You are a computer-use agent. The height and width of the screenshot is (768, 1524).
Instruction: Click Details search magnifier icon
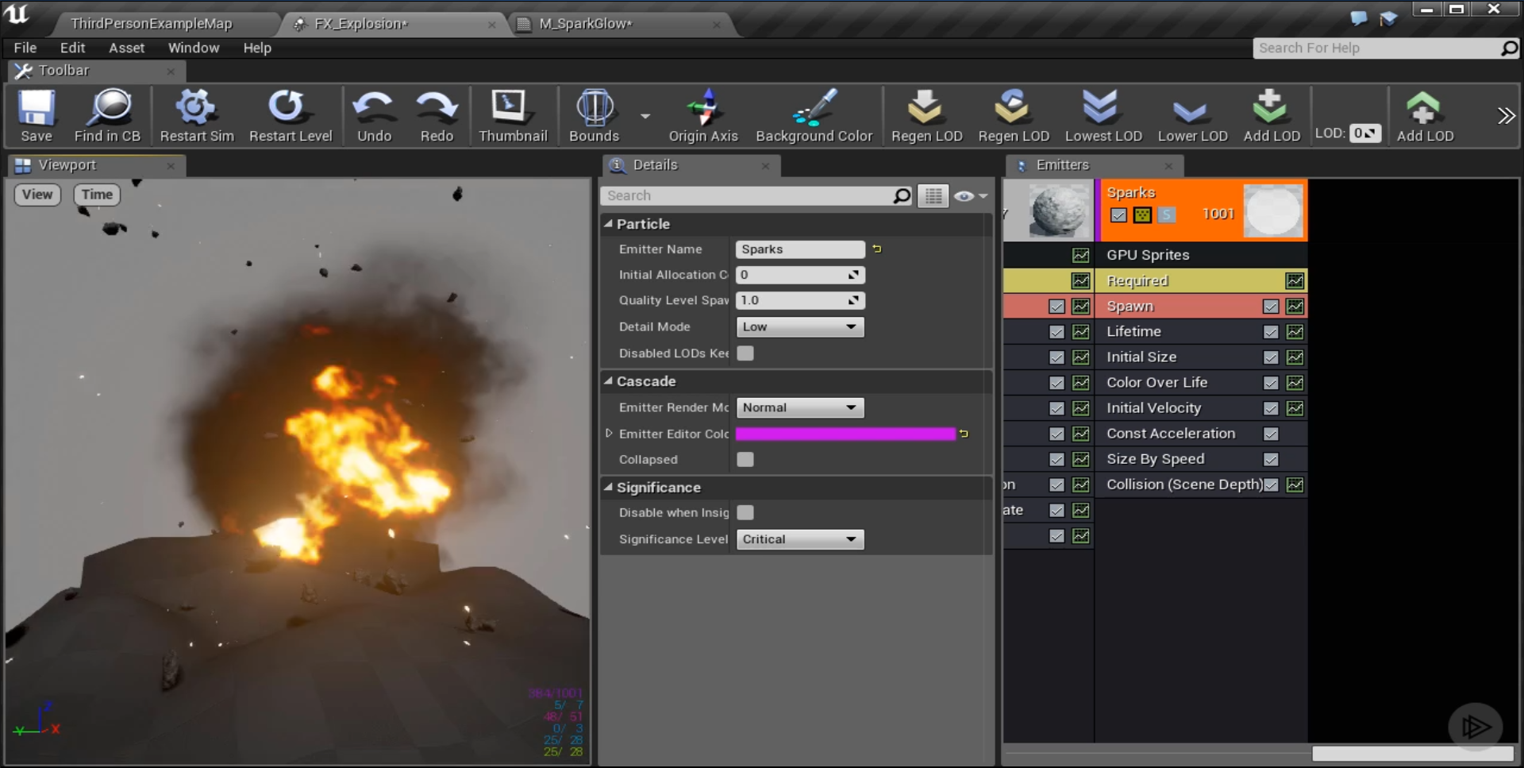902,195
